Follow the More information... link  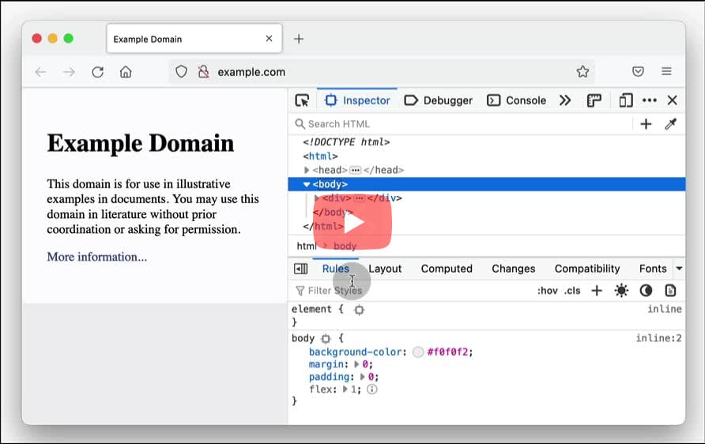click(96, 257)
